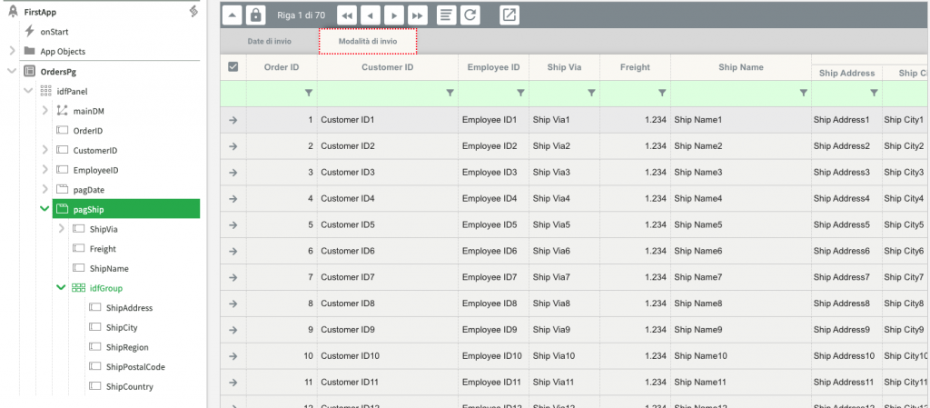Jump to first row with the rewind button
This screenshot has width=930, height=408.
[347, 15]
